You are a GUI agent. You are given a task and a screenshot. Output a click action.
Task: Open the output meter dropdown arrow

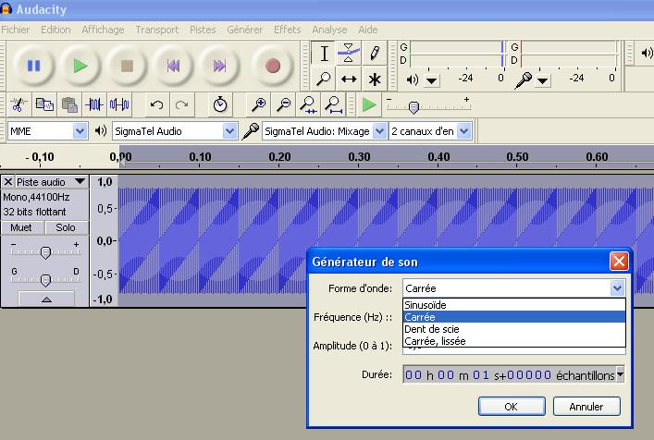[x=432, y=80]
